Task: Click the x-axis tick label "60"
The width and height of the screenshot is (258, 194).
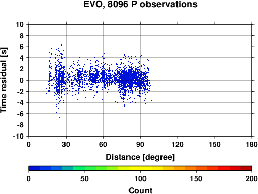Action: click(x=103, y=144)
